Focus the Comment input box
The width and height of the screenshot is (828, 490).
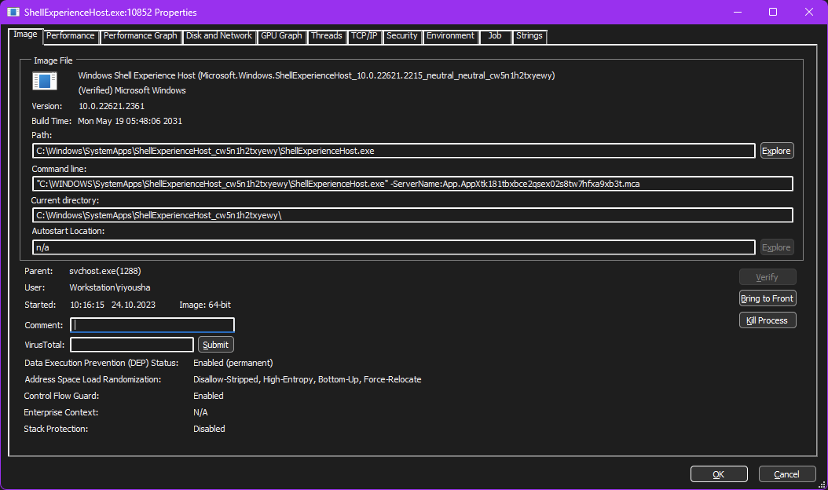[x=152, y=325]
